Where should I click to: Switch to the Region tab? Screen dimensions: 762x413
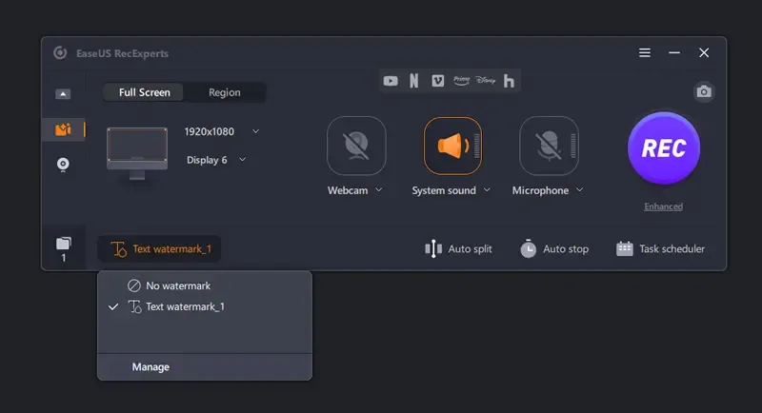pyautogui.click(x=225, y=92)
